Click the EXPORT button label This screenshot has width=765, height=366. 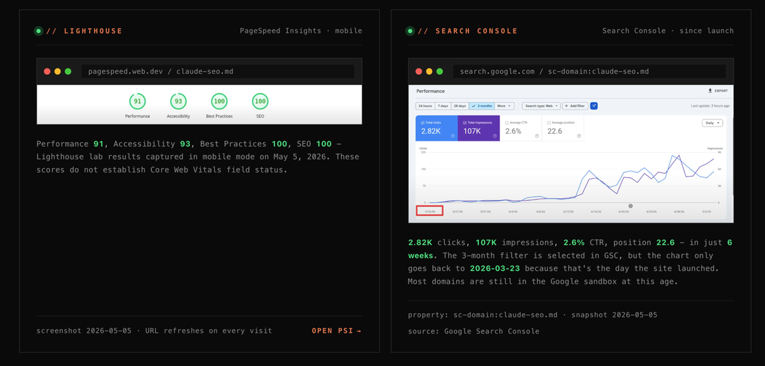click(721, 90)
